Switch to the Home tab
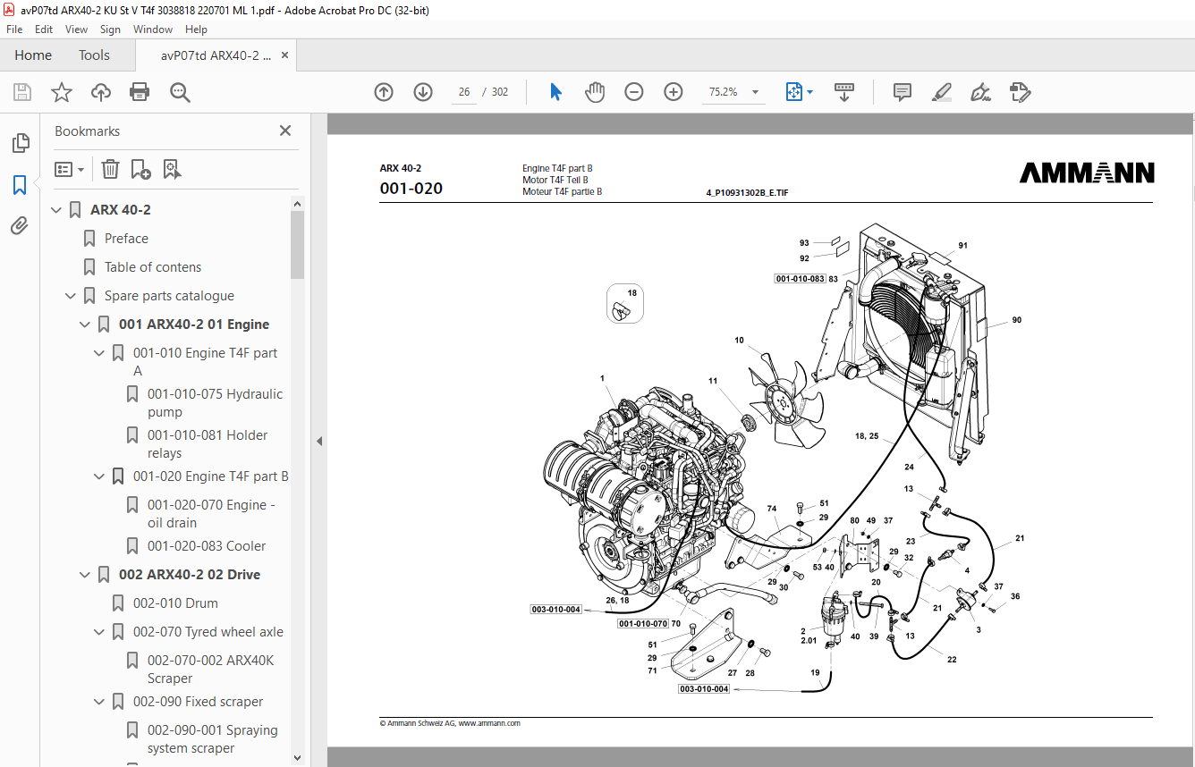Viewport: 1195px width, 767px height. 33,55
